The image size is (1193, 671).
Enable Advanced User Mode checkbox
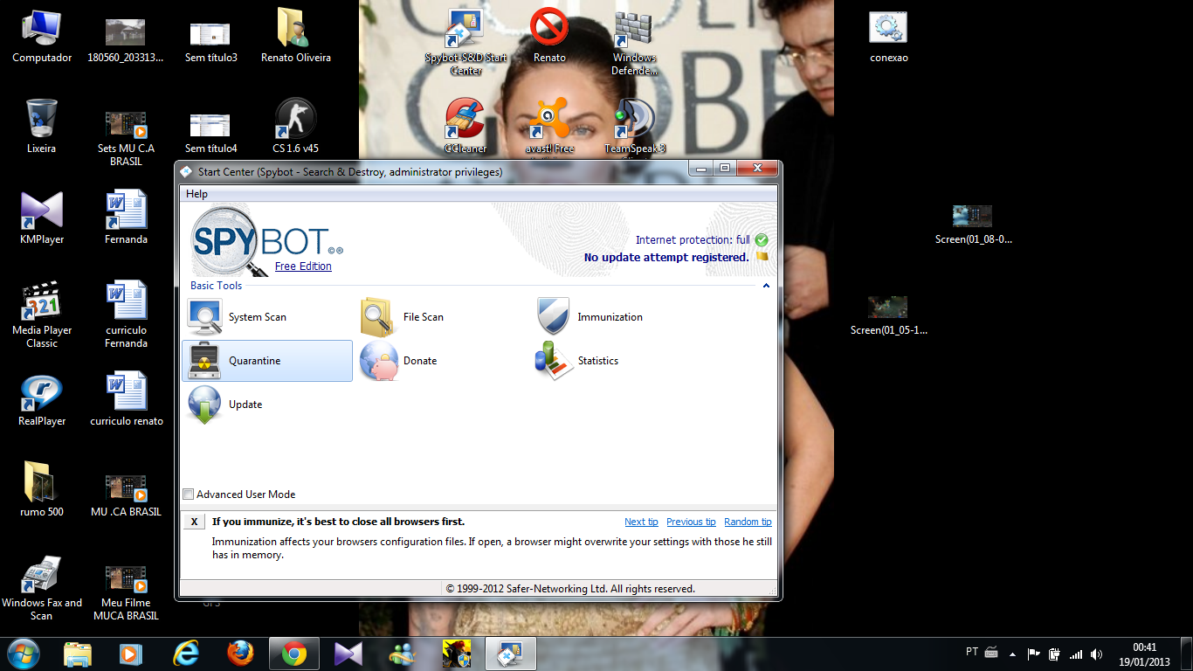coord(189,495)
